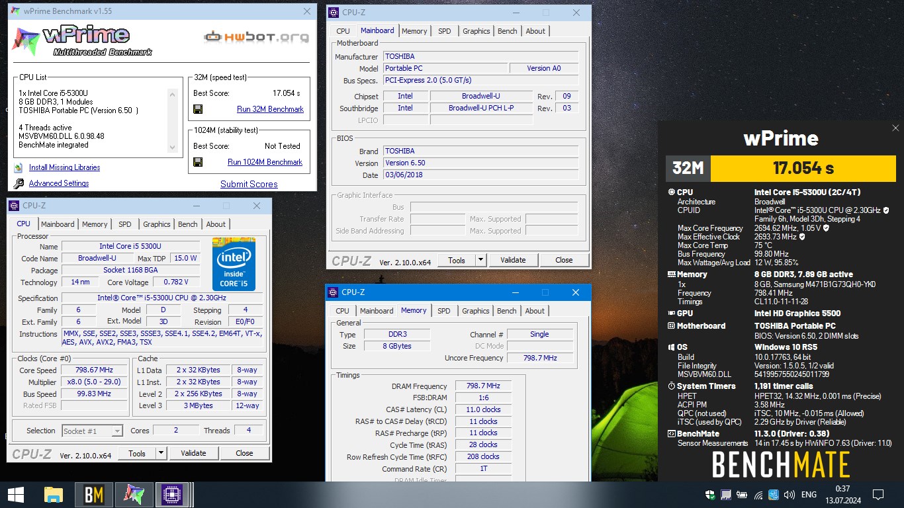Select CPU tab in the Mainboard window
The image size is (904, 508).
coord(343,31)
